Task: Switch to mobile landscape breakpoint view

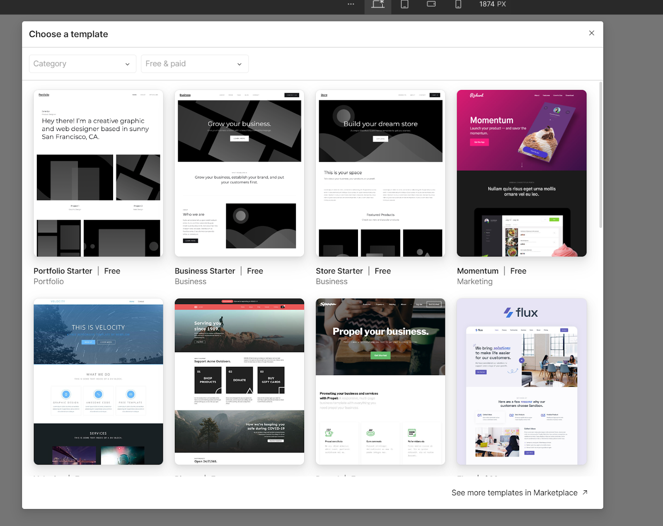Action: 431,4
